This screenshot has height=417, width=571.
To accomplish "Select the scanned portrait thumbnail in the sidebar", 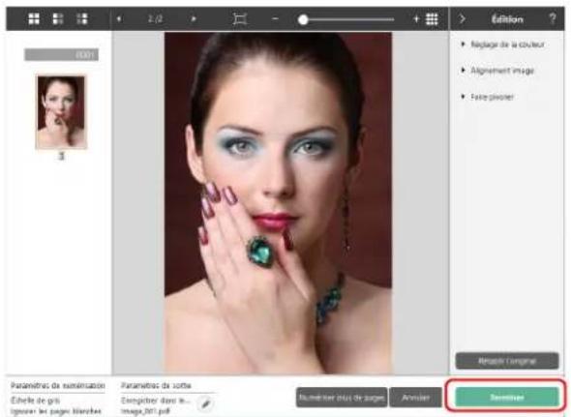I will [x=61, y=112].
